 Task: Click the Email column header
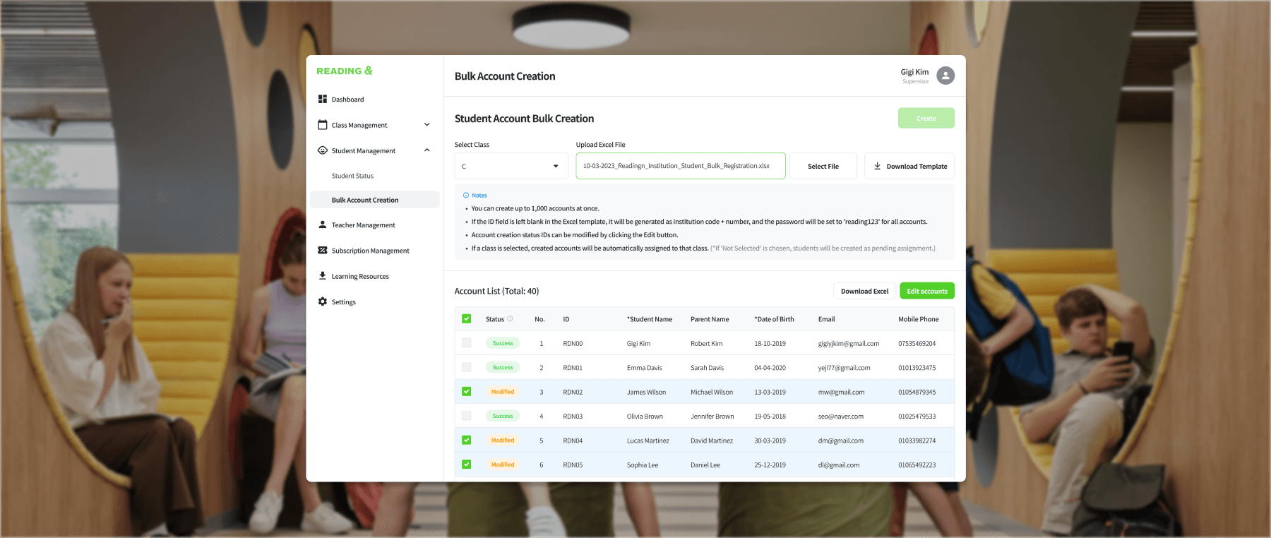(826, 319)
